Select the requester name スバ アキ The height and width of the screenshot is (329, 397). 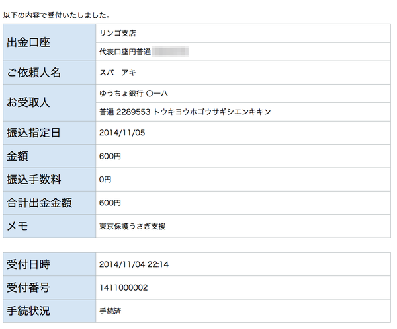pyautogui.click(x=117, y=73)
